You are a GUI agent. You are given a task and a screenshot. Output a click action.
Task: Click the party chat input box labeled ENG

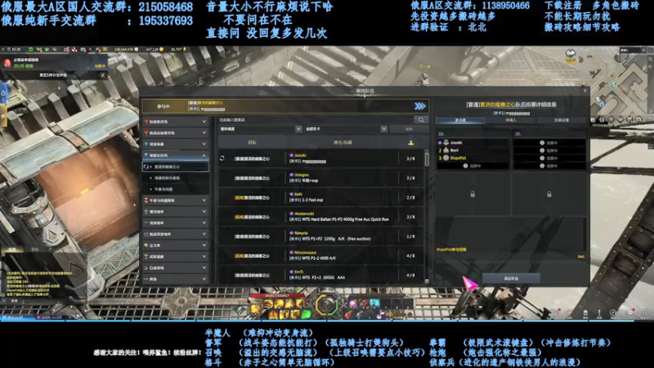click(x=510, y=257)
